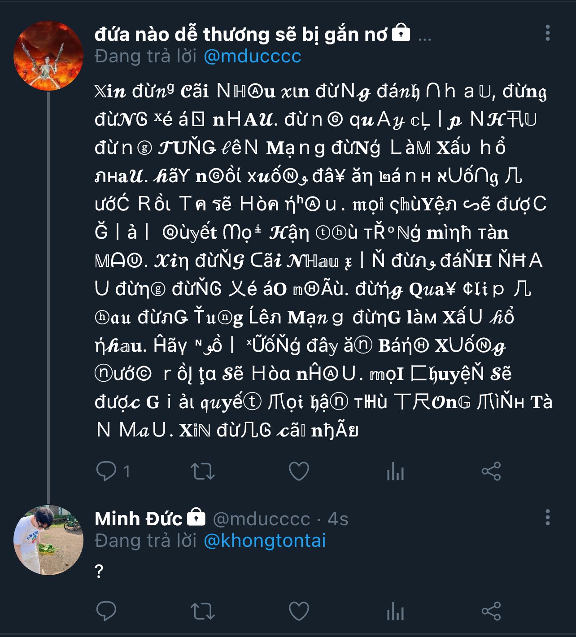Image resolution: width=576 pixels, height=637 pixels.
Task: Retweet the first tweet
Action: click(x=202, y=471)
